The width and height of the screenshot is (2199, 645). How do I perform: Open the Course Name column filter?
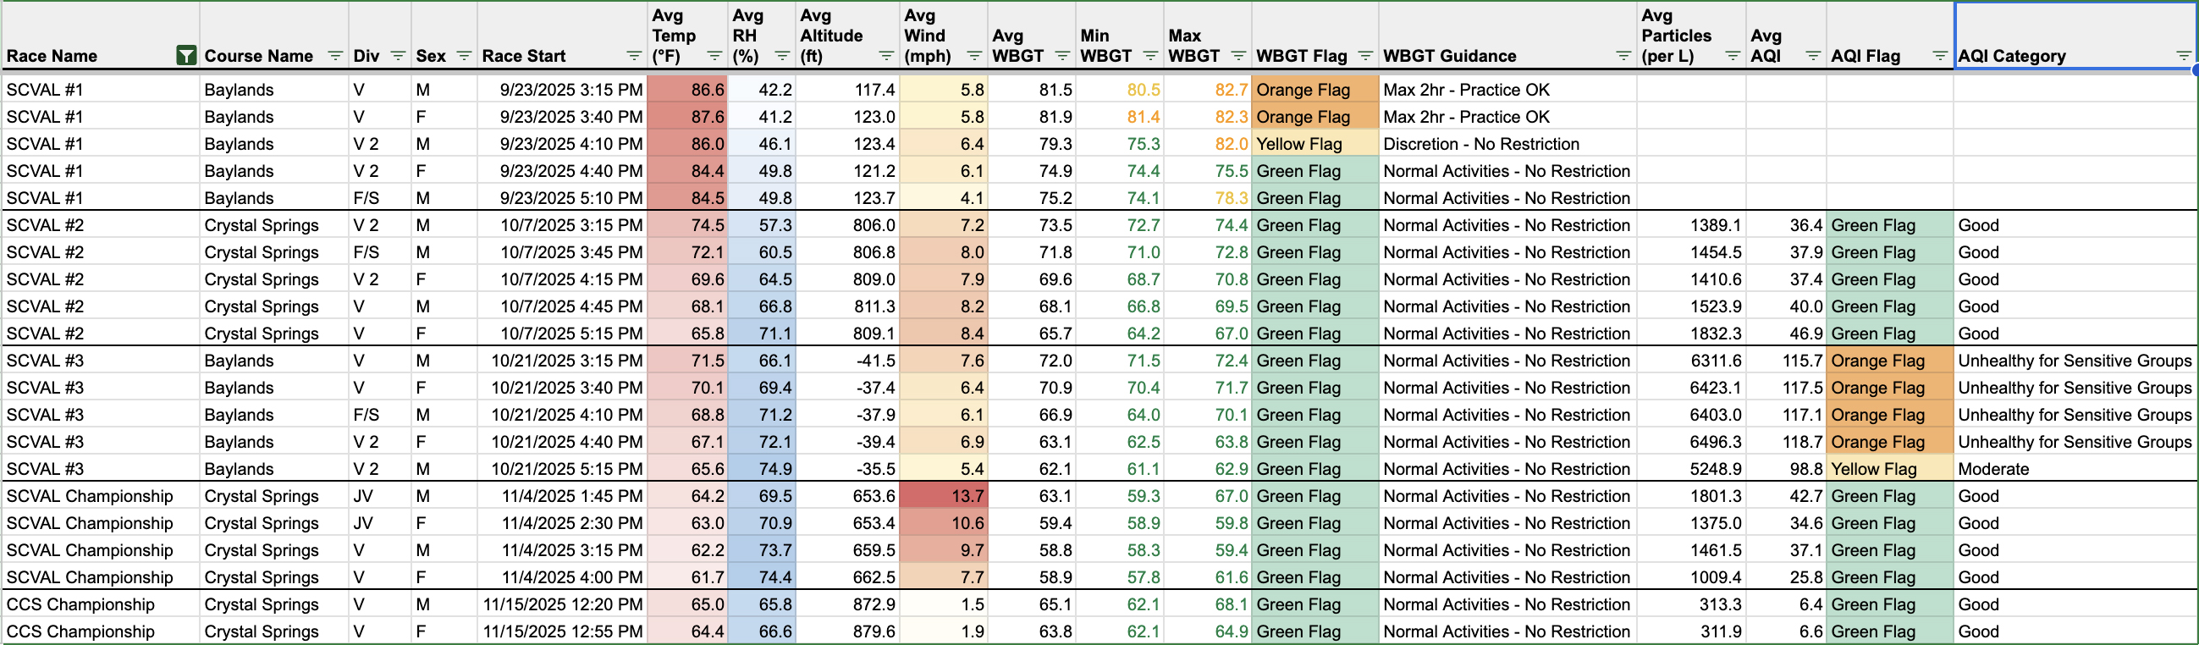[x=335, y=57]
